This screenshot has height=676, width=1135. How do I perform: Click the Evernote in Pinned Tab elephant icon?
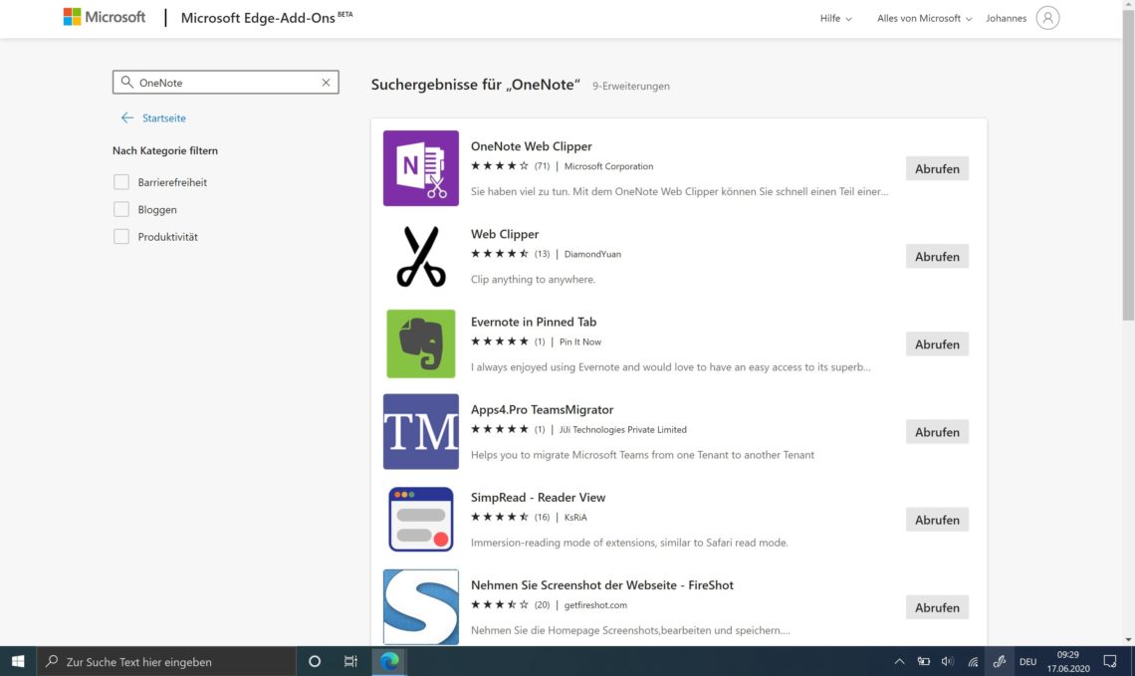click(420, 343)
